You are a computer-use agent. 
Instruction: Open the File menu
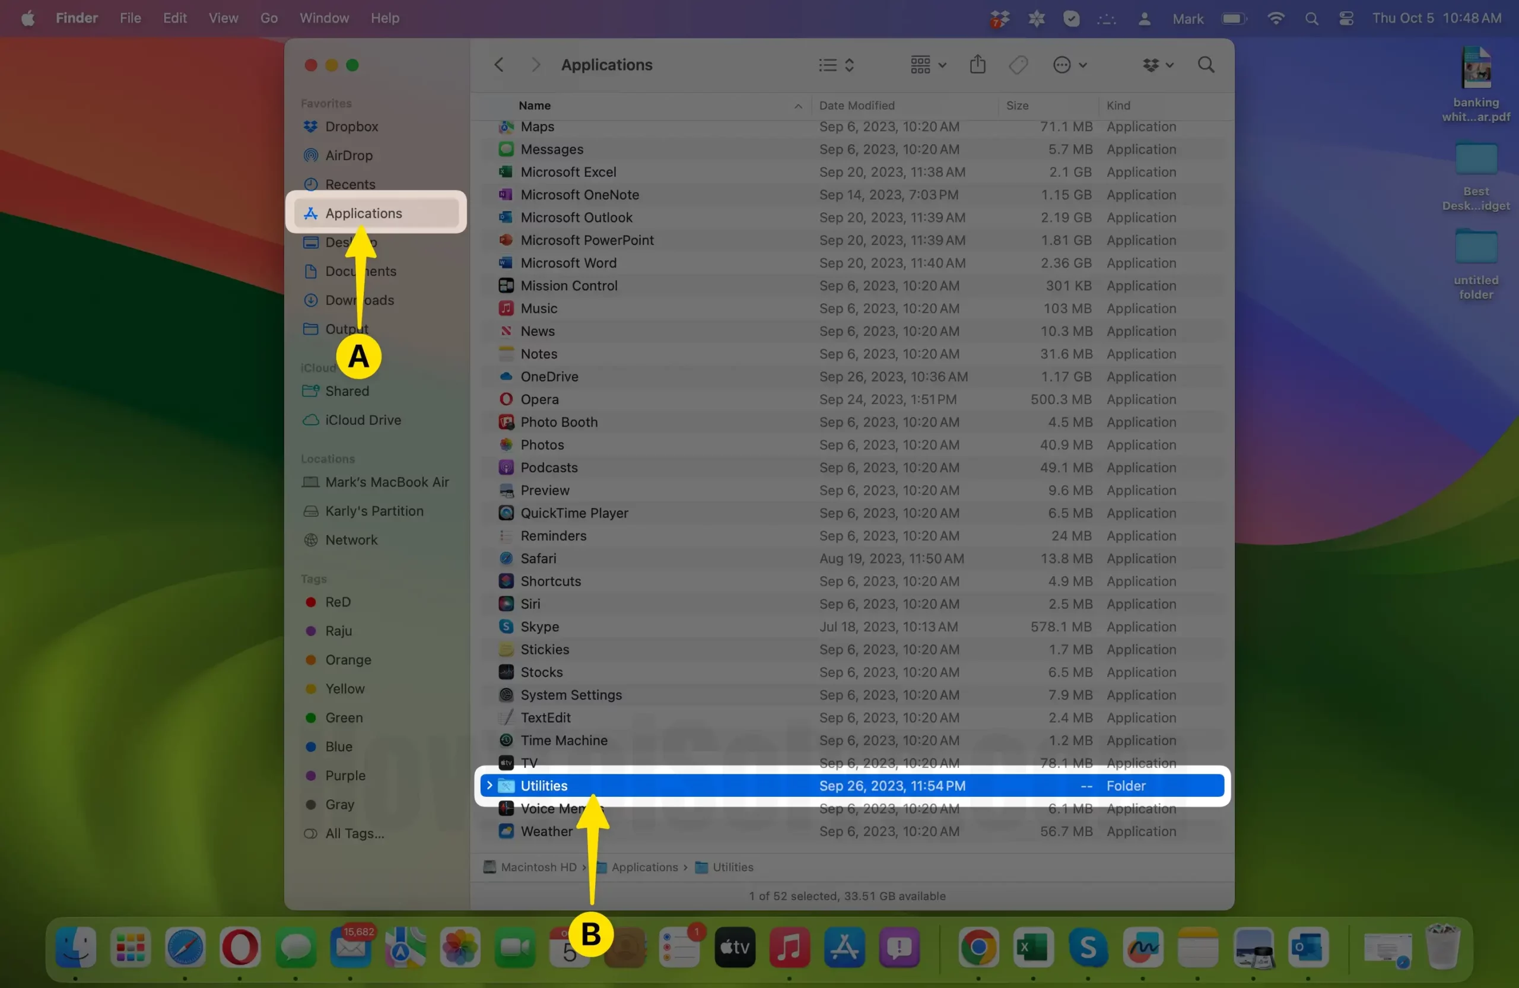(130, 18)
